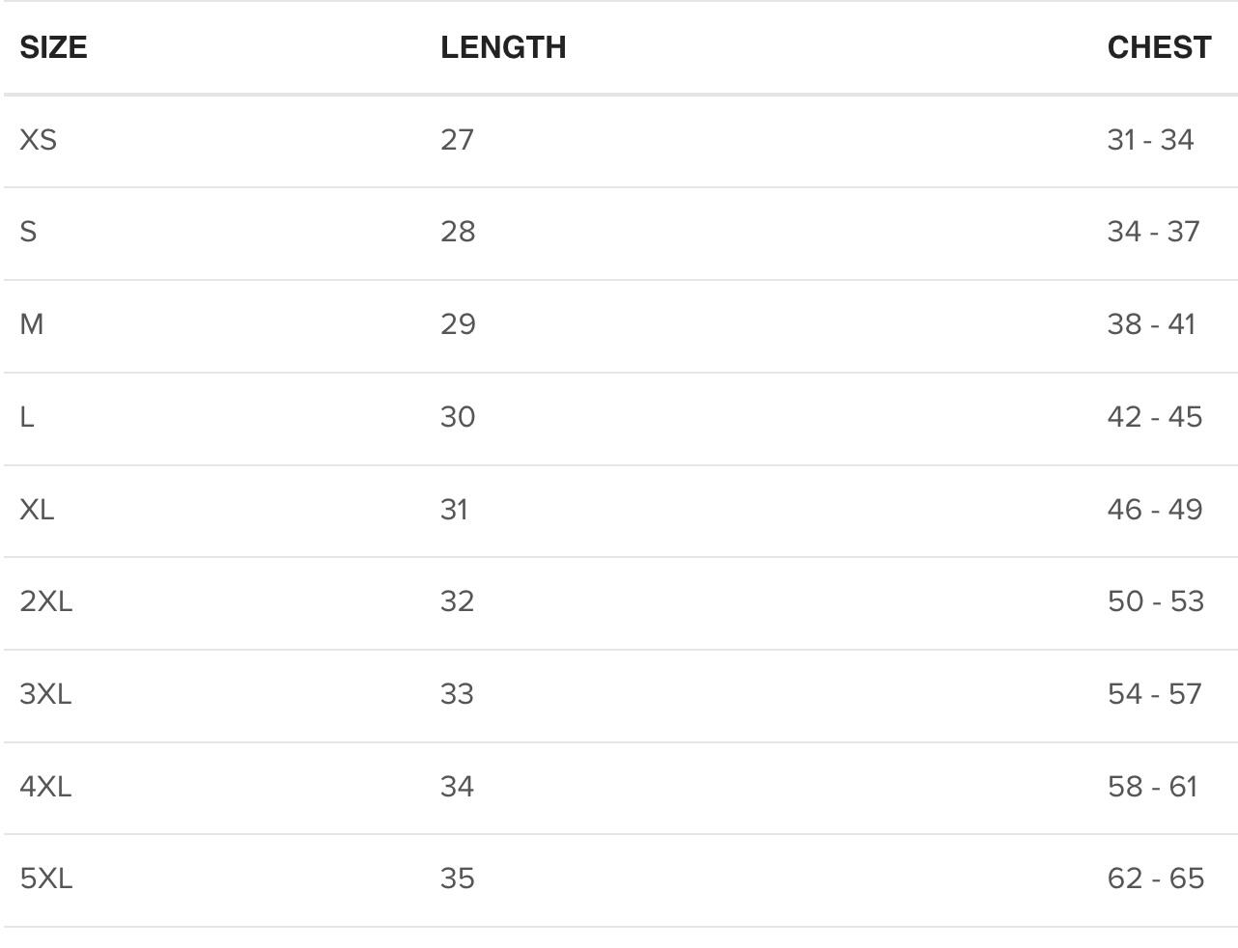Select the XS size cell
Screen dimensions: 1238x948
click(x=39, y=140)
